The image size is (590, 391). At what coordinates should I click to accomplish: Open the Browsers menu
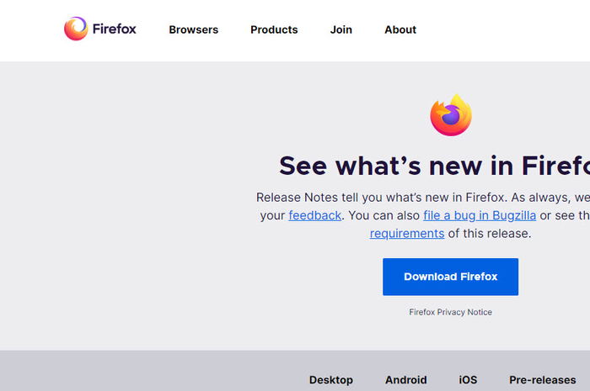[x=193, y=29]
